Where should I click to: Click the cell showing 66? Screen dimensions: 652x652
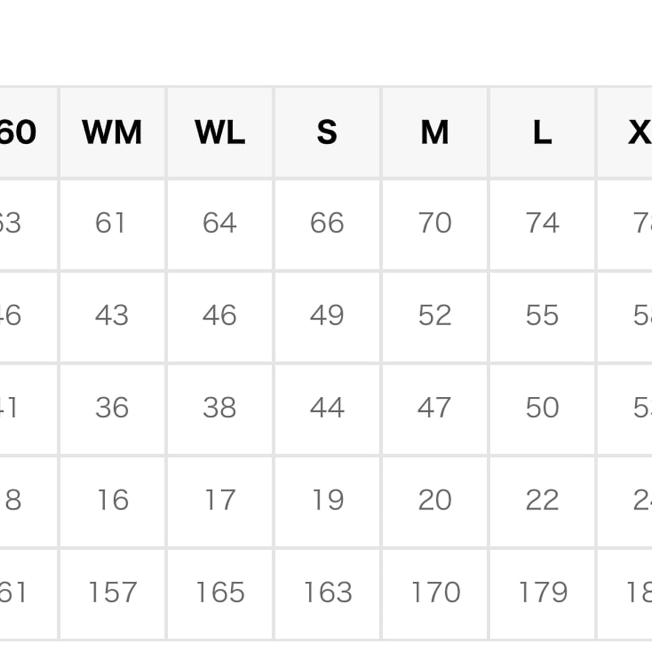click(327, 225)
